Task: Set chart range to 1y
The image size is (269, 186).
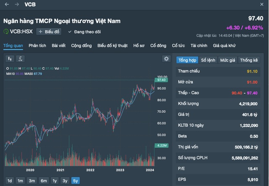Action: pyautogui.click(x=55, y=181)
